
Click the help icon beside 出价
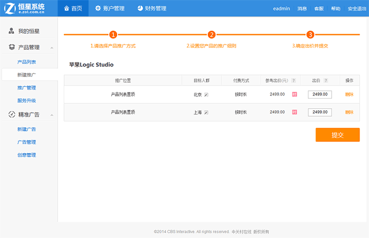pyautogui.click(x=326, y=81)
